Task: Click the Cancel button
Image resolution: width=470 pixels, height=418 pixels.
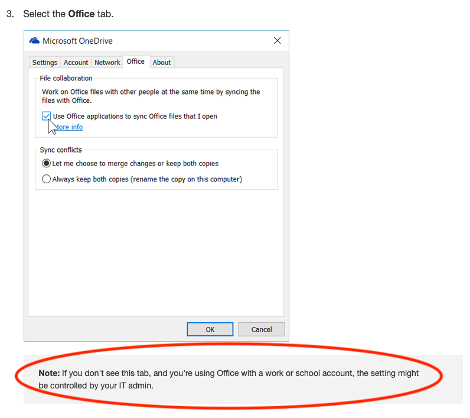Action: click(x=262, y=329)
